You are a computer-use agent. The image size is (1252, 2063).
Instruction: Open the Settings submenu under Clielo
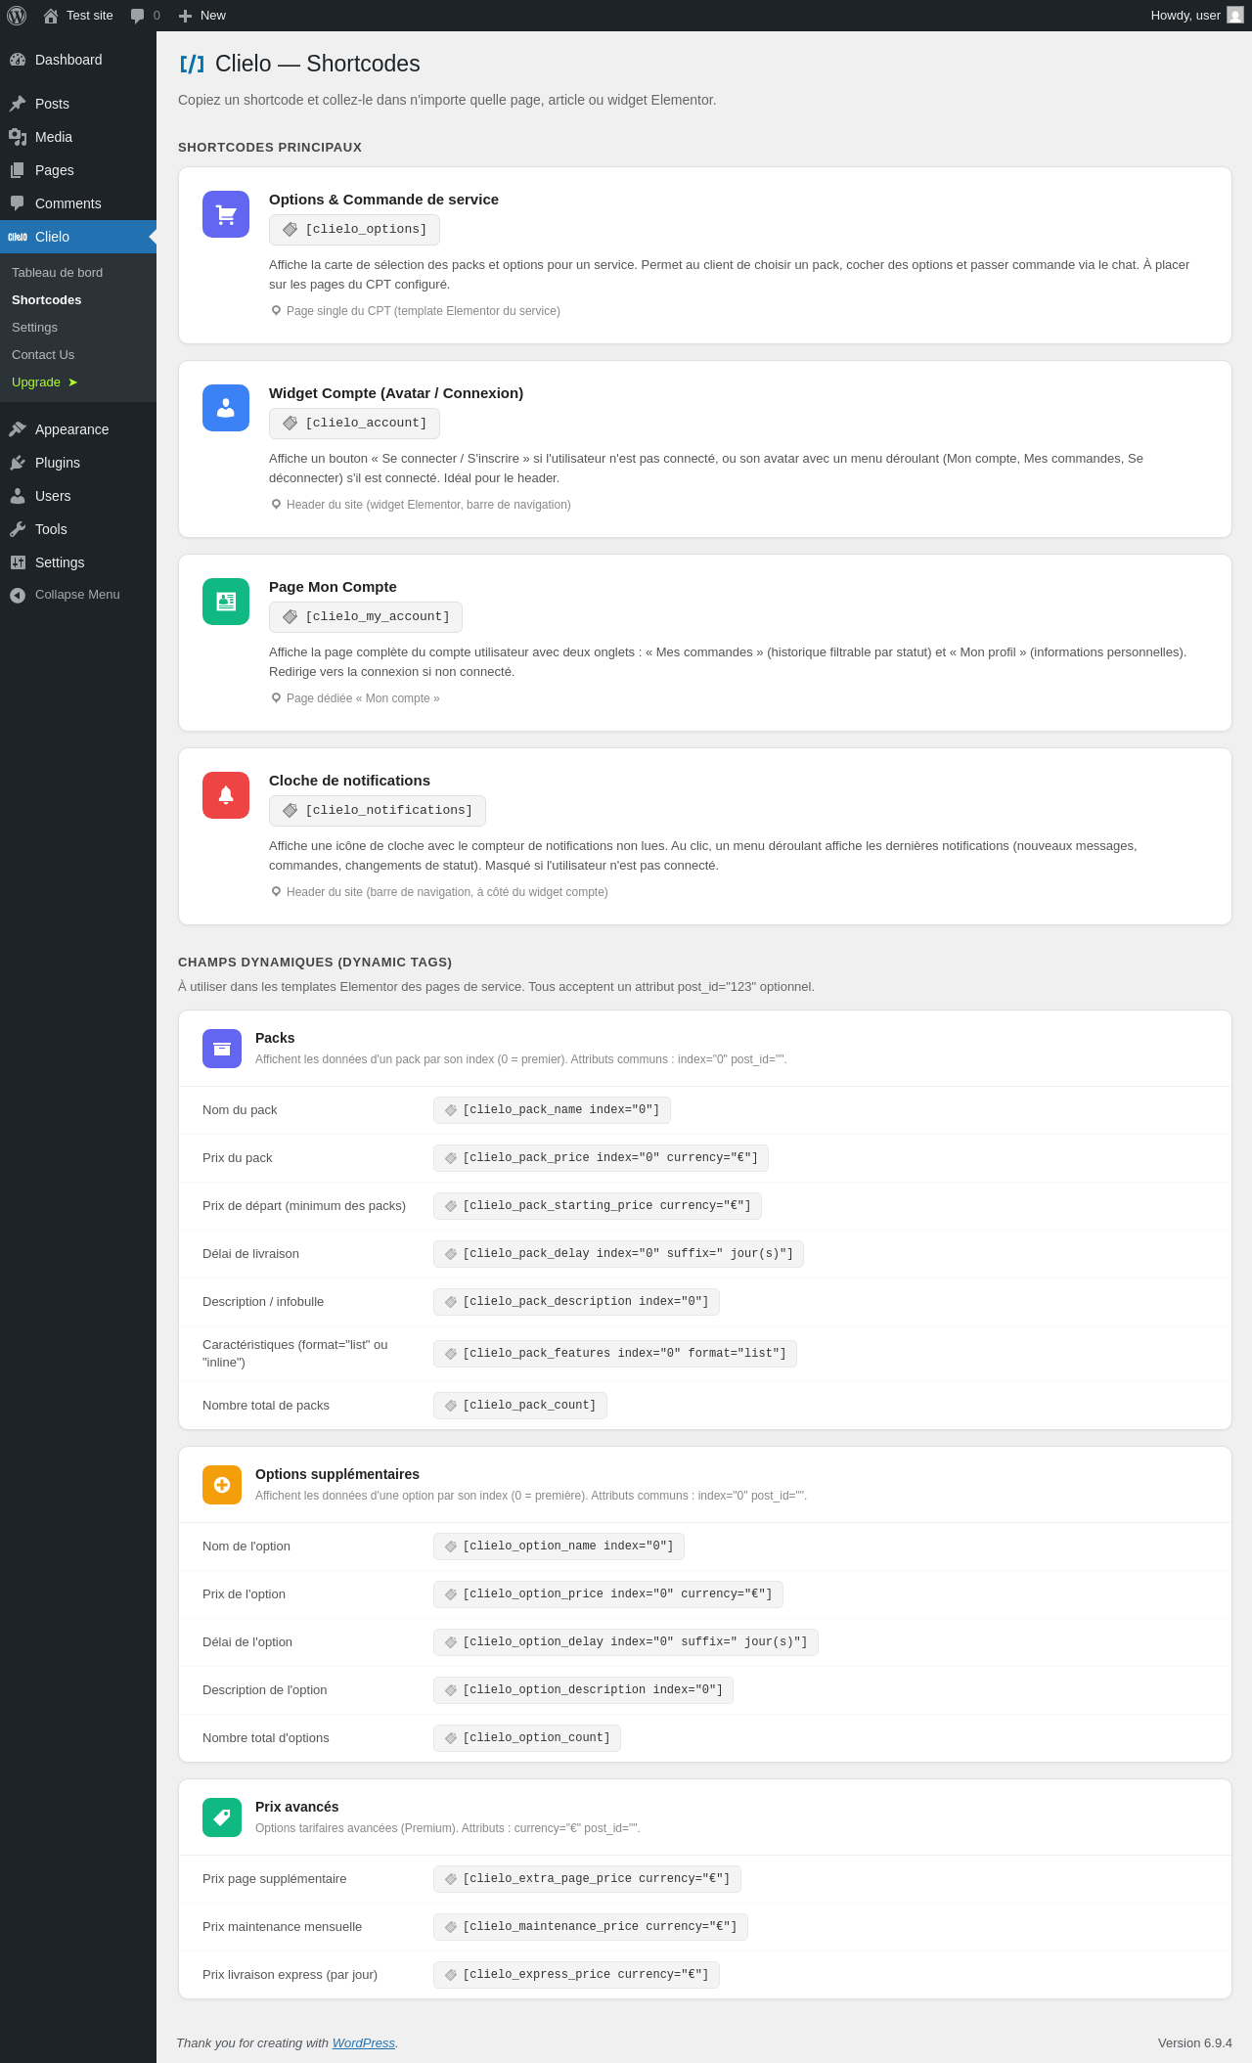coord(34,328)
